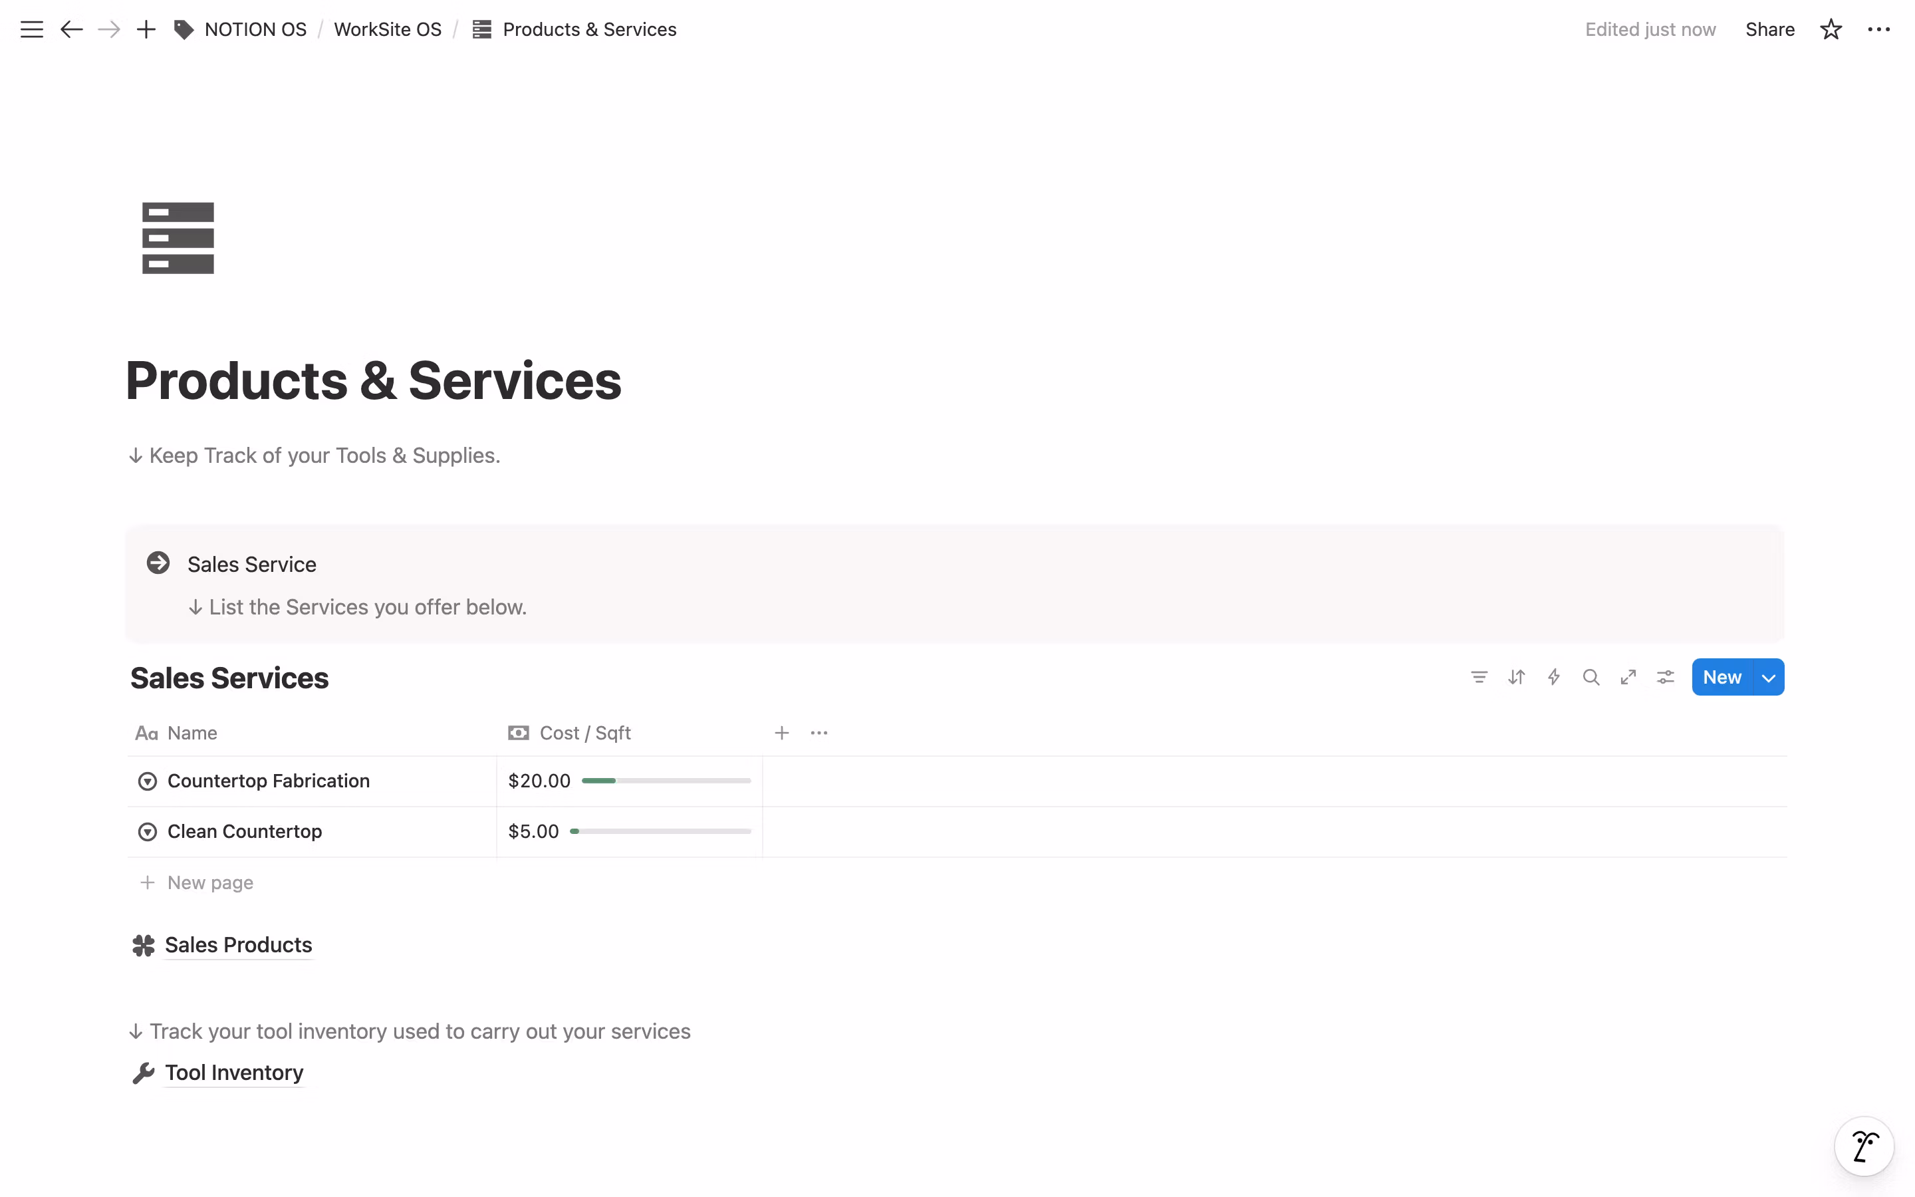
Task: Open the Tool Inventory page link
Action: [233, 1072]
